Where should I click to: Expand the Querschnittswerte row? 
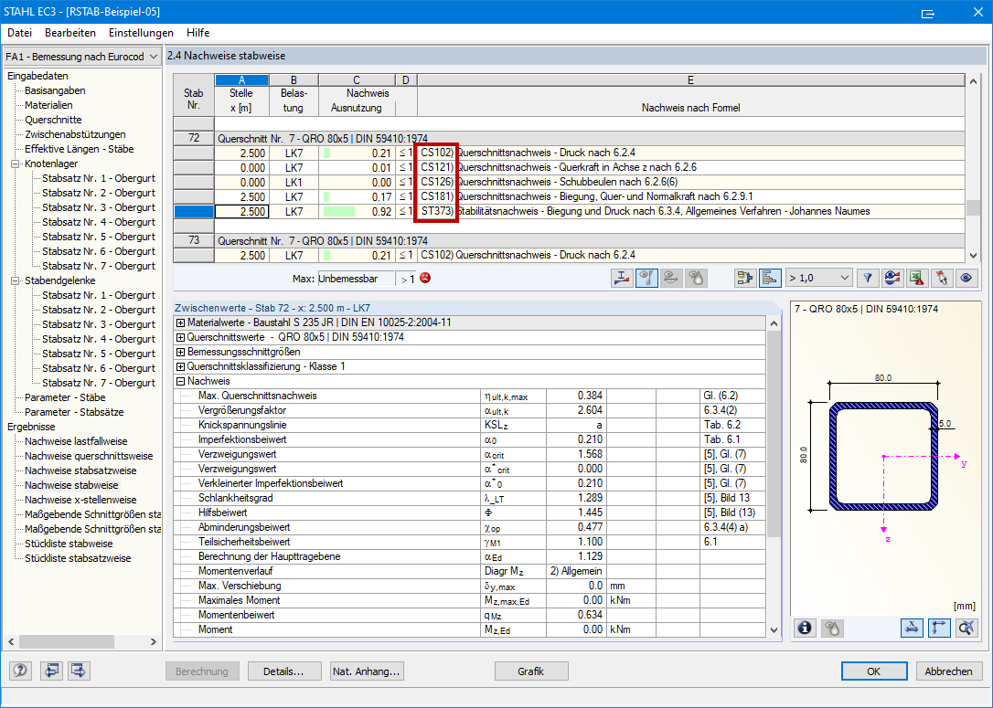[181, 337]
